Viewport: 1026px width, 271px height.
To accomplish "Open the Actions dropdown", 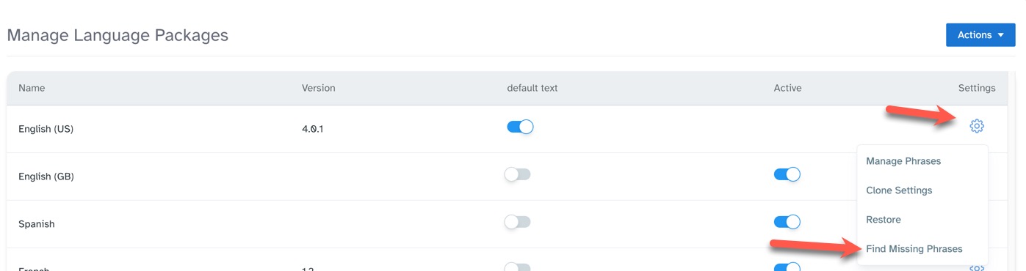I will (x=980, y=35).
